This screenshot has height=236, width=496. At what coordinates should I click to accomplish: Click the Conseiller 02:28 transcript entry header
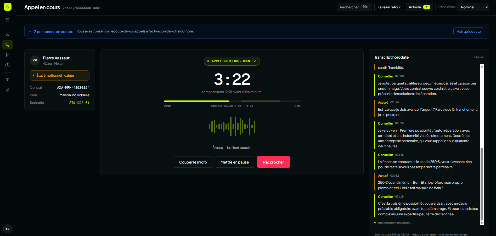tap(391, 123)
